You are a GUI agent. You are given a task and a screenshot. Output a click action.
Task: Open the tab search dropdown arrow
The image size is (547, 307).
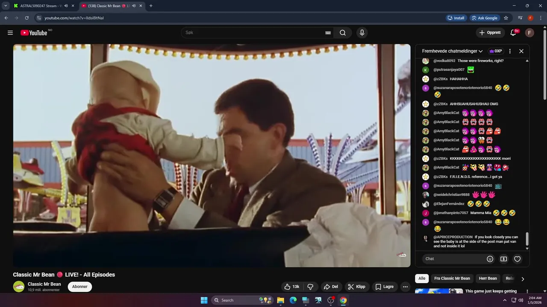[6, 6]
